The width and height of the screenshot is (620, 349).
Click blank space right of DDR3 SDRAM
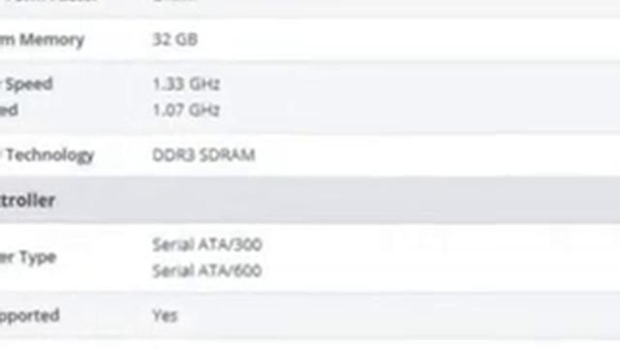pyautogui.click(x=435, y=155)
